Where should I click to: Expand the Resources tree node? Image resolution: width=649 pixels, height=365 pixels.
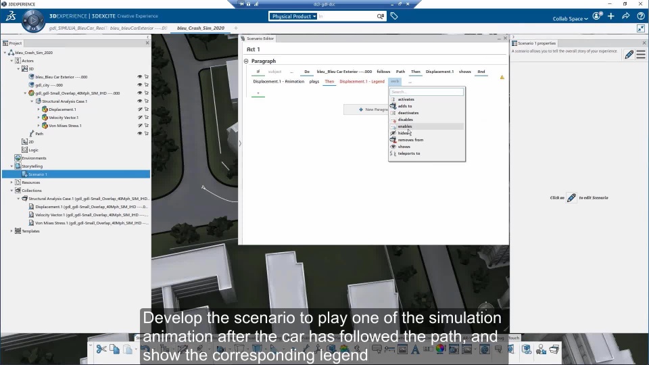click(11, 182)
